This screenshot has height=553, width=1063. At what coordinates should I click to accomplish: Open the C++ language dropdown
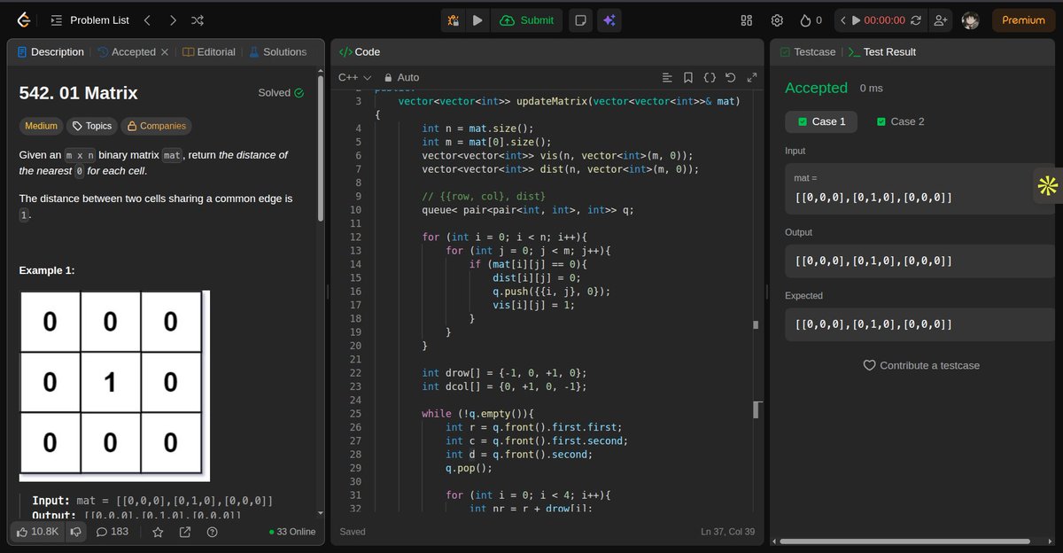[354, 77]
